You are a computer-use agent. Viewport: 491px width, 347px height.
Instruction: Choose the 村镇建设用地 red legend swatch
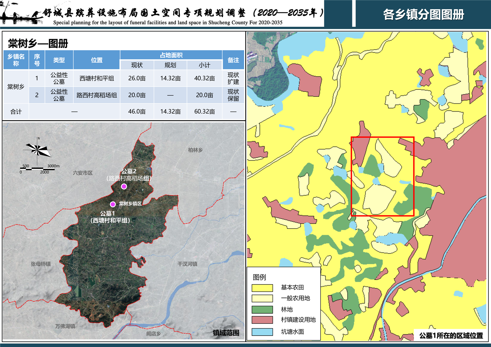(262, 320)
